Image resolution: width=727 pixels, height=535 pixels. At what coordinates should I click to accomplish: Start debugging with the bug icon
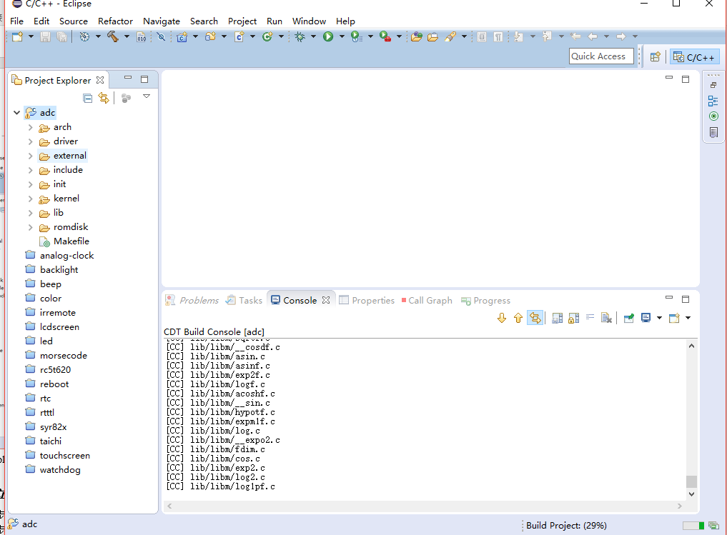point(300,36)
